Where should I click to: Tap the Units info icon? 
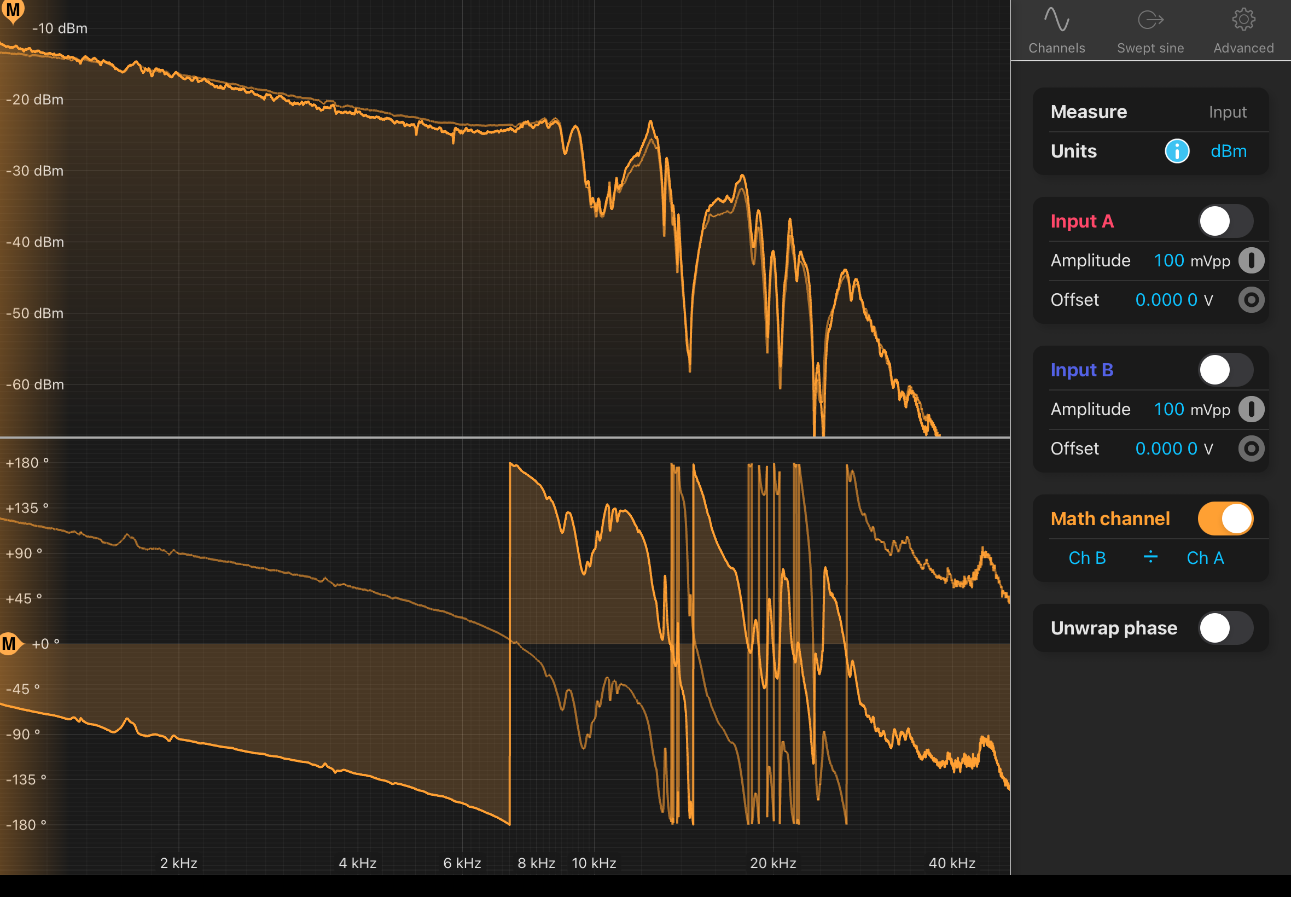point(1177,151)
